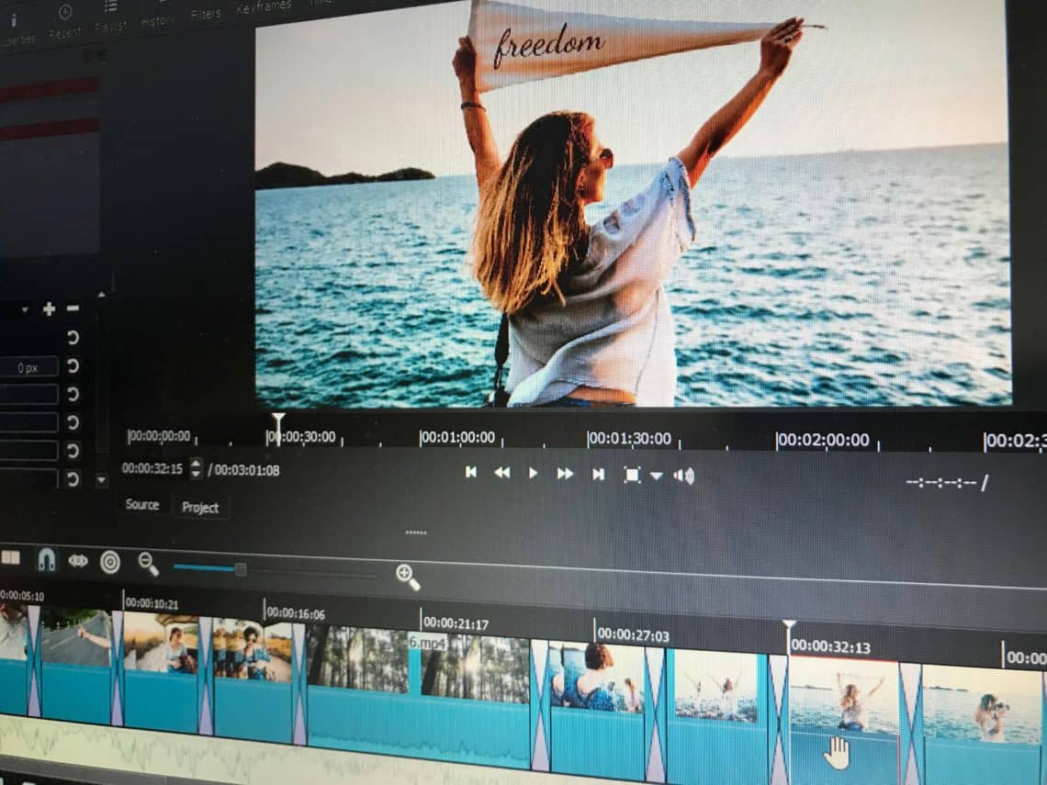Add a preset with the plus button
1047x785 pixels.
tap(49, 309)
